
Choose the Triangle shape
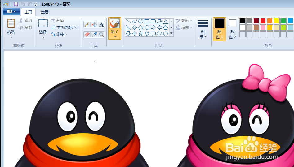(166, 21)
